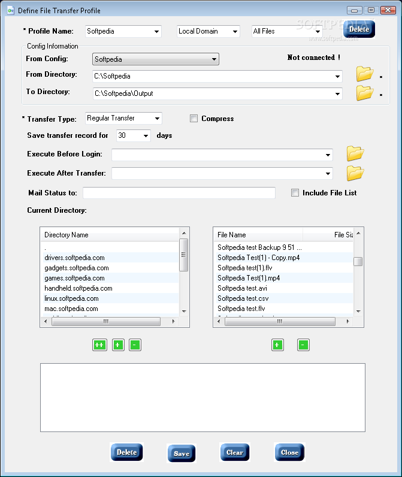Click file list scroll down arrow
Screen dimensions: 402x477
click(x=358, y=311)
